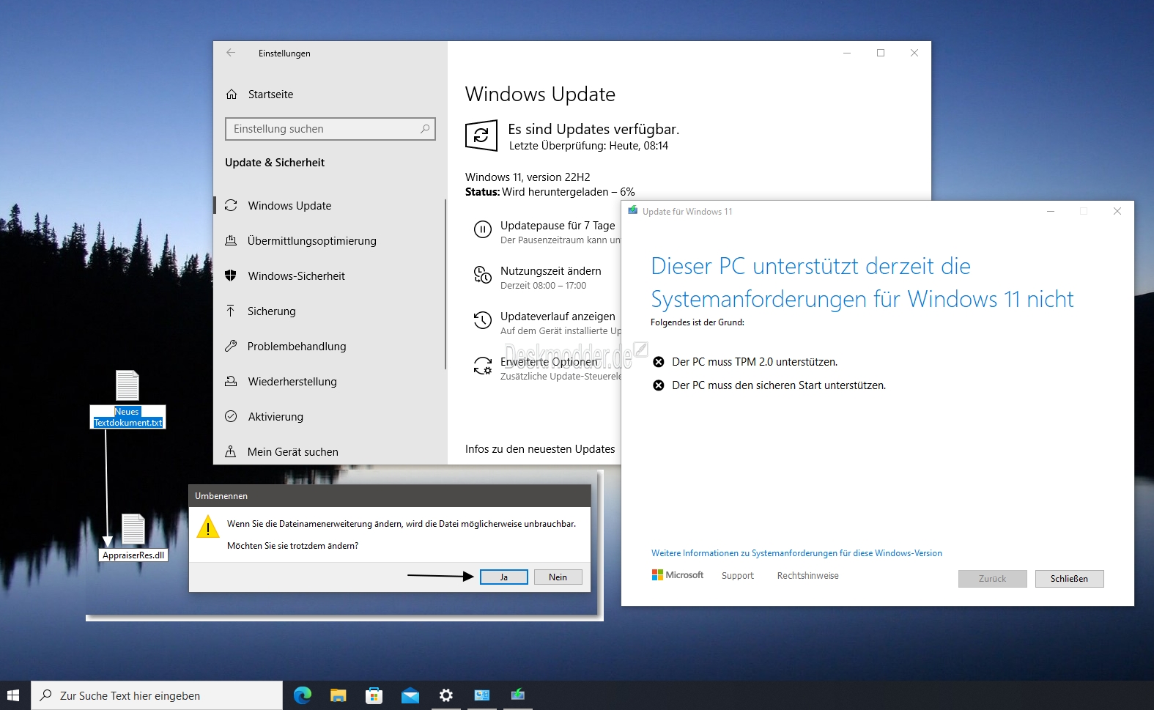Screen dimensions: 1154x710
Task: Click the Microsoft logo in update window
Action: [678, 575]
